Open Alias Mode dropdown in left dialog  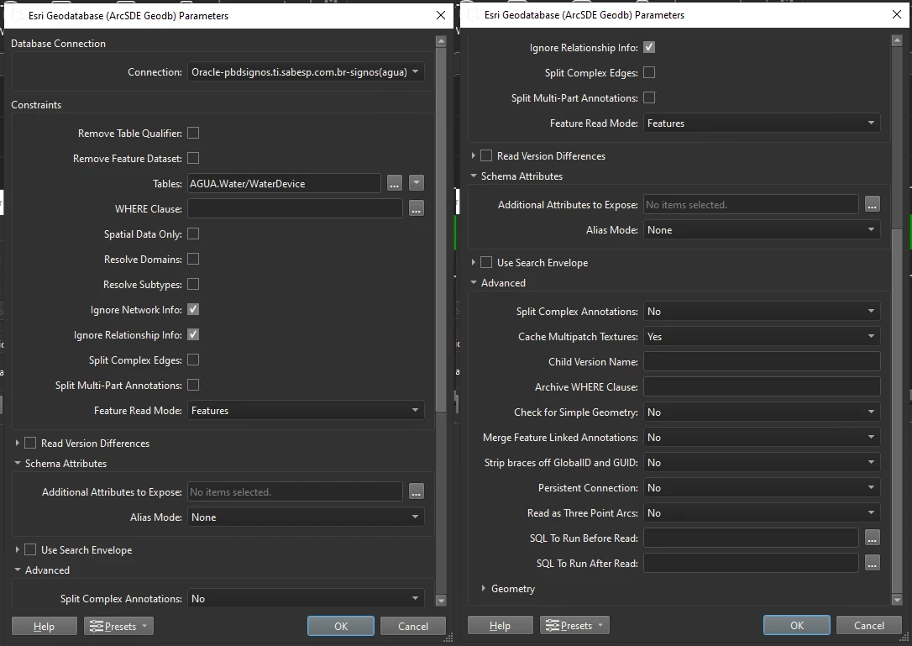point(306,517)
